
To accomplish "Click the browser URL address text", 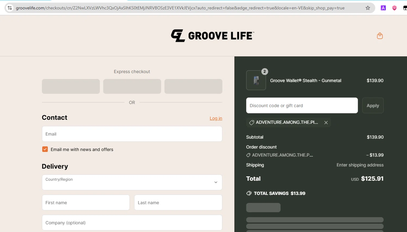I will click(x=180, y=8).
